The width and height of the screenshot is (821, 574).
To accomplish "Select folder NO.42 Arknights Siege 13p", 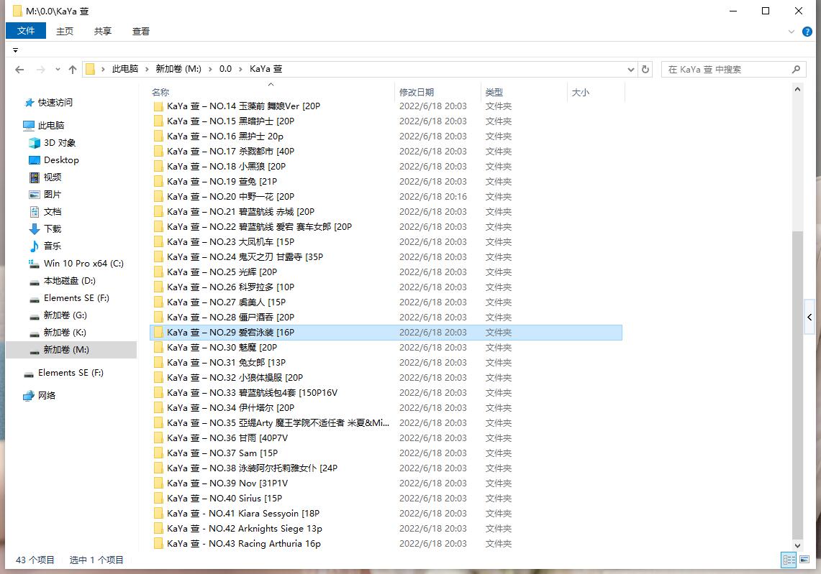I will tap(386, 529).
